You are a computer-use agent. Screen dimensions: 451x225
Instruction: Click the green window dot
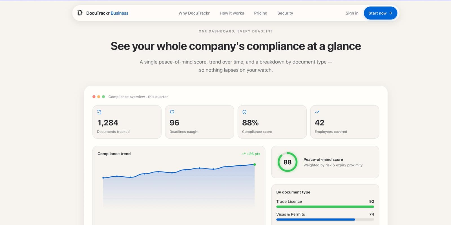click(x=103, y=97)
